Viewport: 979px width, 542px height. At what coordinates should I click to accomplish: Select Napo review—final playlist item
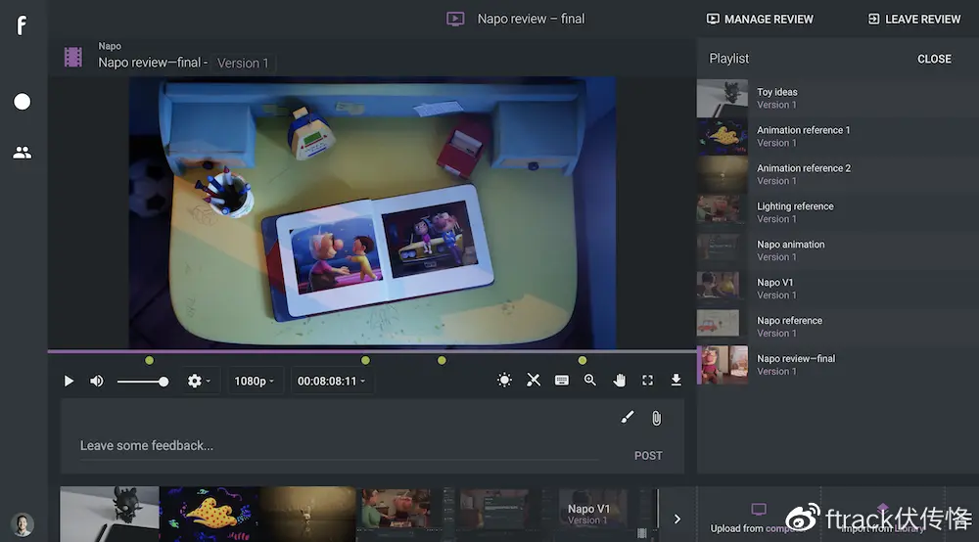click(x=837, y=365)
